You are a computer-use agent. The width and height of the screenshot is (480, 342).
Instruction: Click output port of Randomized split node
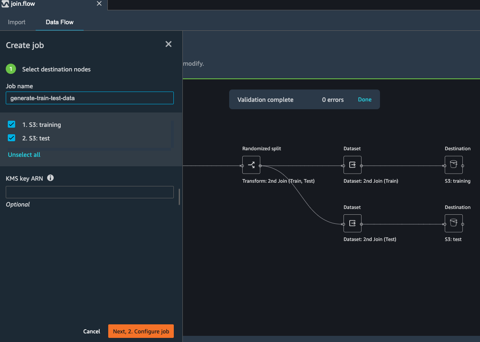click(260, 165)
